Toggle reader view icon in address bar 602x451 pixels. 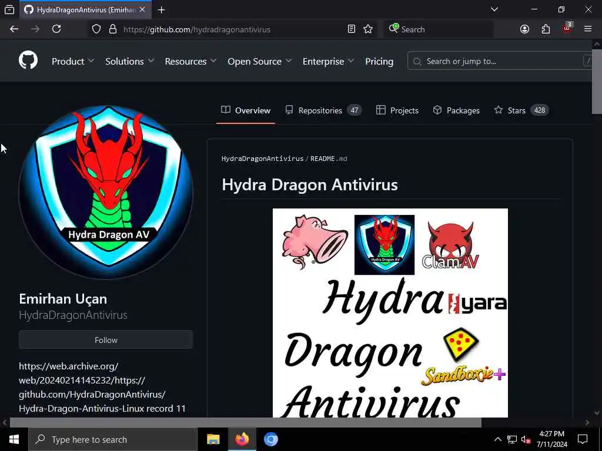[x=352, y=29]
